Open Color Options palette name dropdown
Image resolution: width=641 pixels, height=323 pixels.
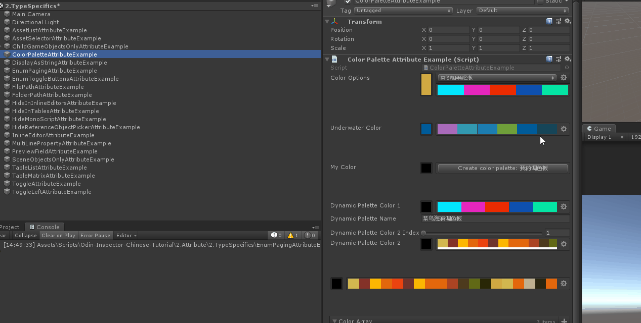coord(497,78)
